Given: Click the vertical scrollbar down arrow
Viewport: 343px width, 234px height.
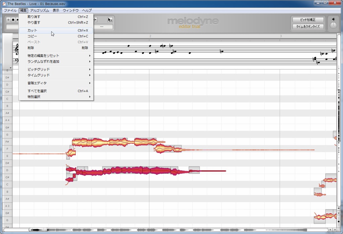Looking at the screenshot, I should (x=339, y=213).
